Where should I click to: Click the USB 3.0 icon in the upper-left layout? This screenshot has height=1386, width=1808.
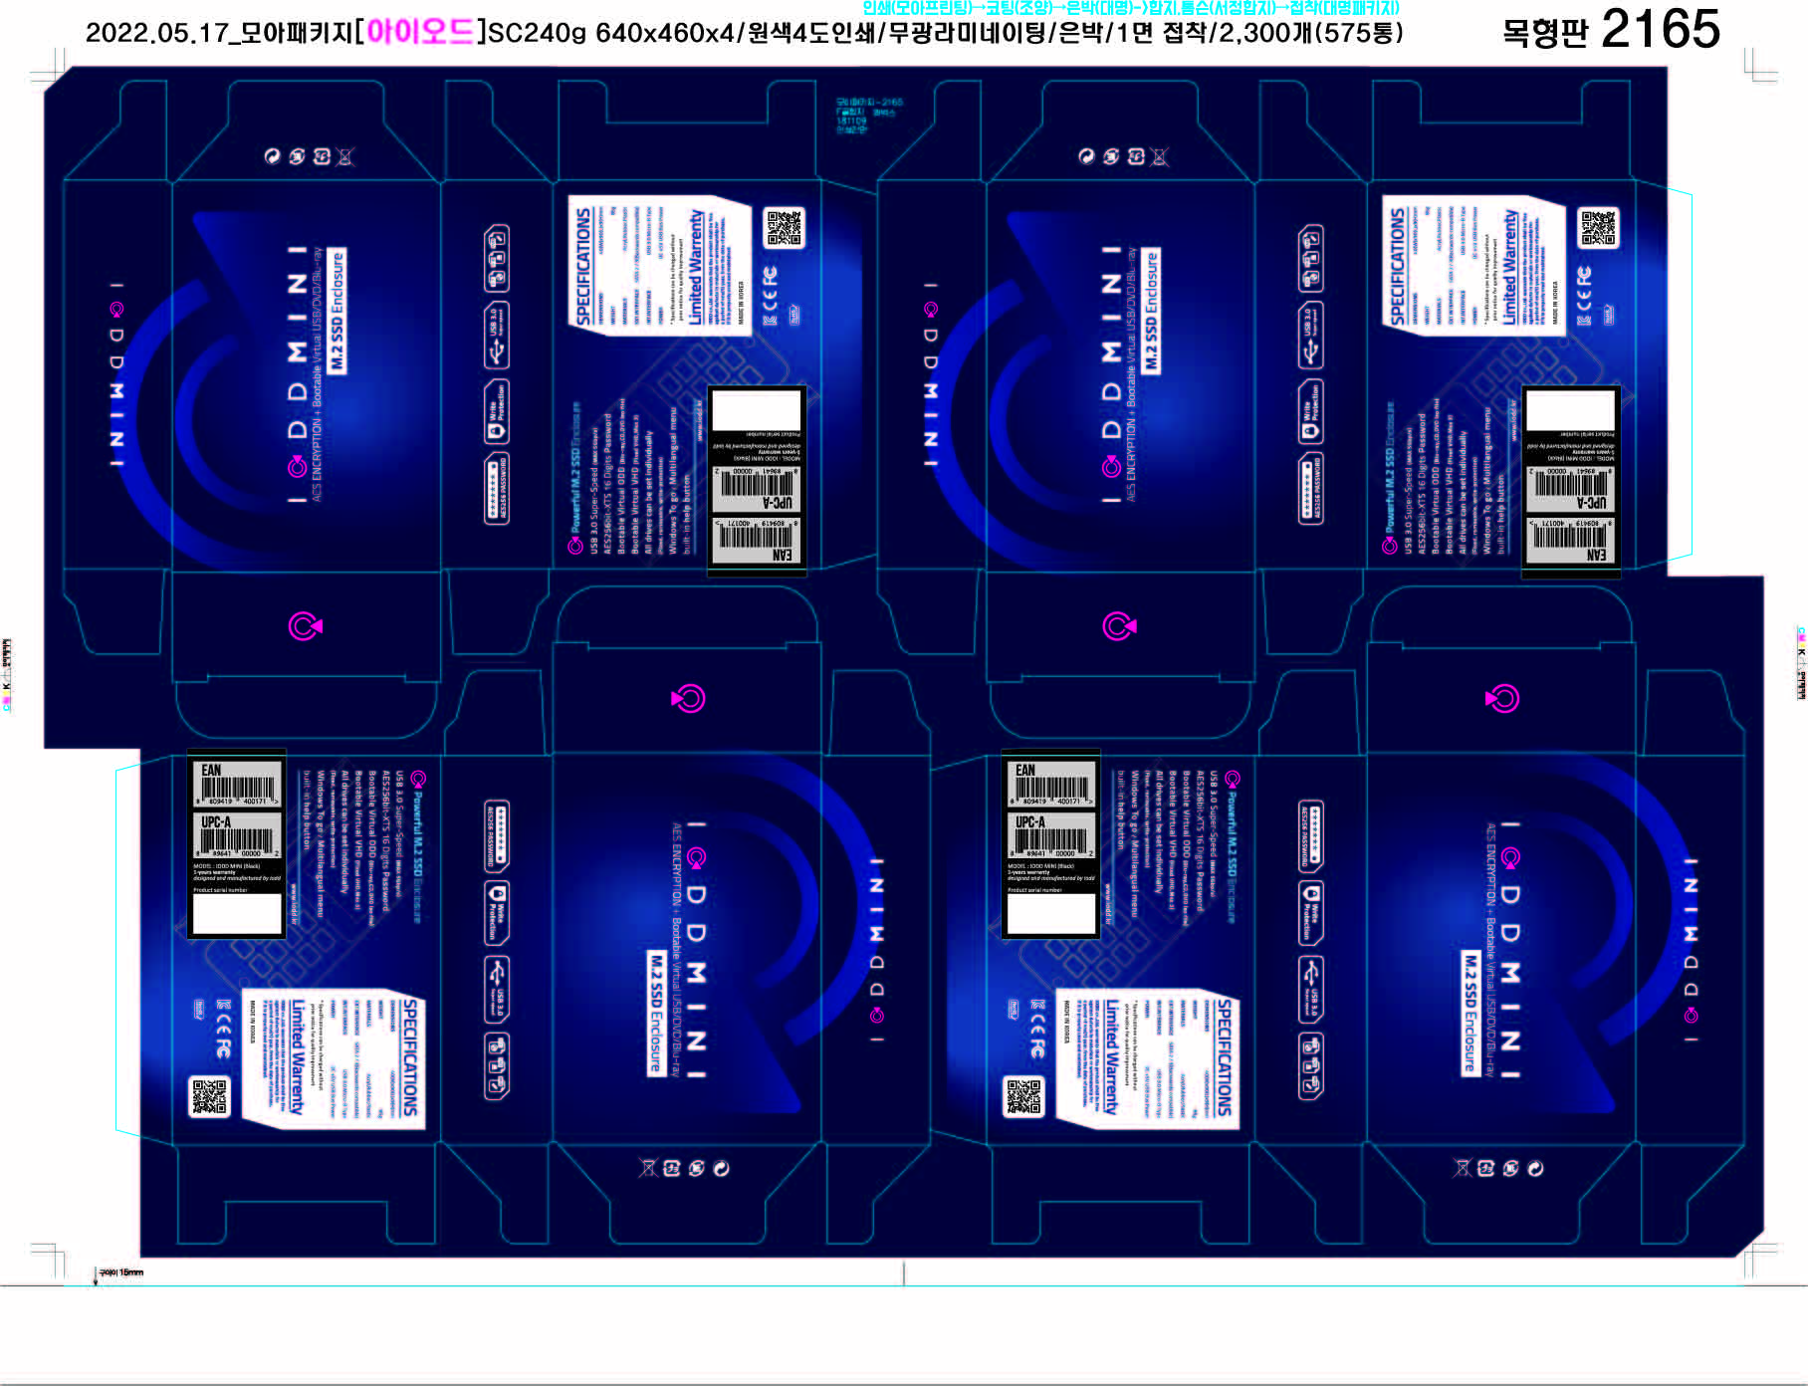497,336
